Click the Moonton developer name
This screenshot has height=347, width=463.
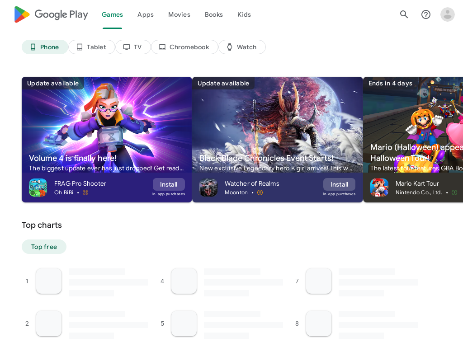click(236, 192)
